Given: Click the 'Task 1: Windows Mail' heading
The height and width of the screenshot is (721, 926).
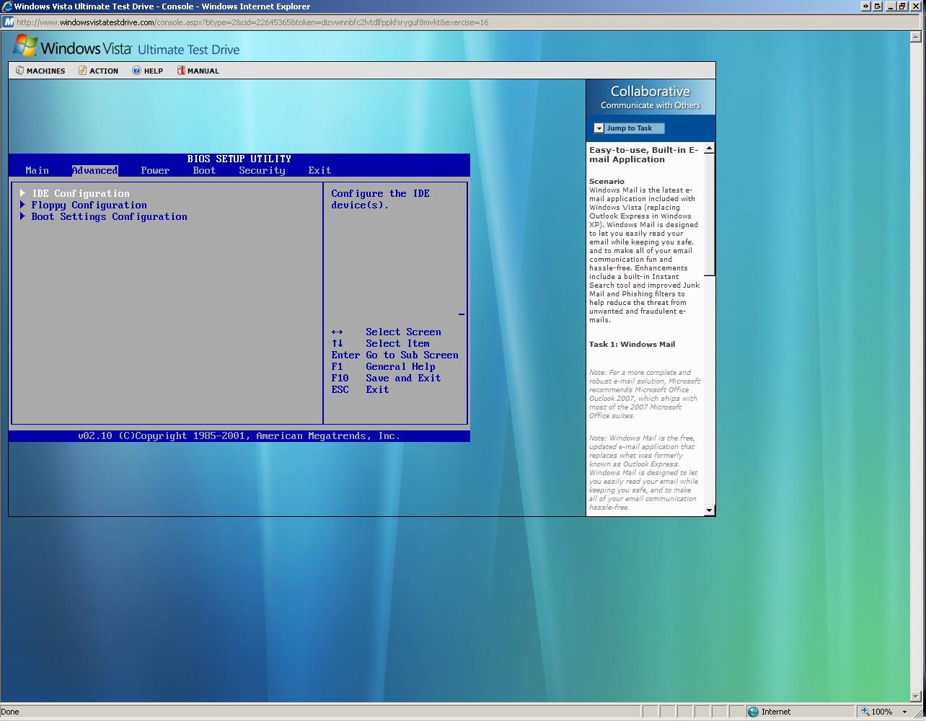Looking at the screenshot, I should (632, 344).
